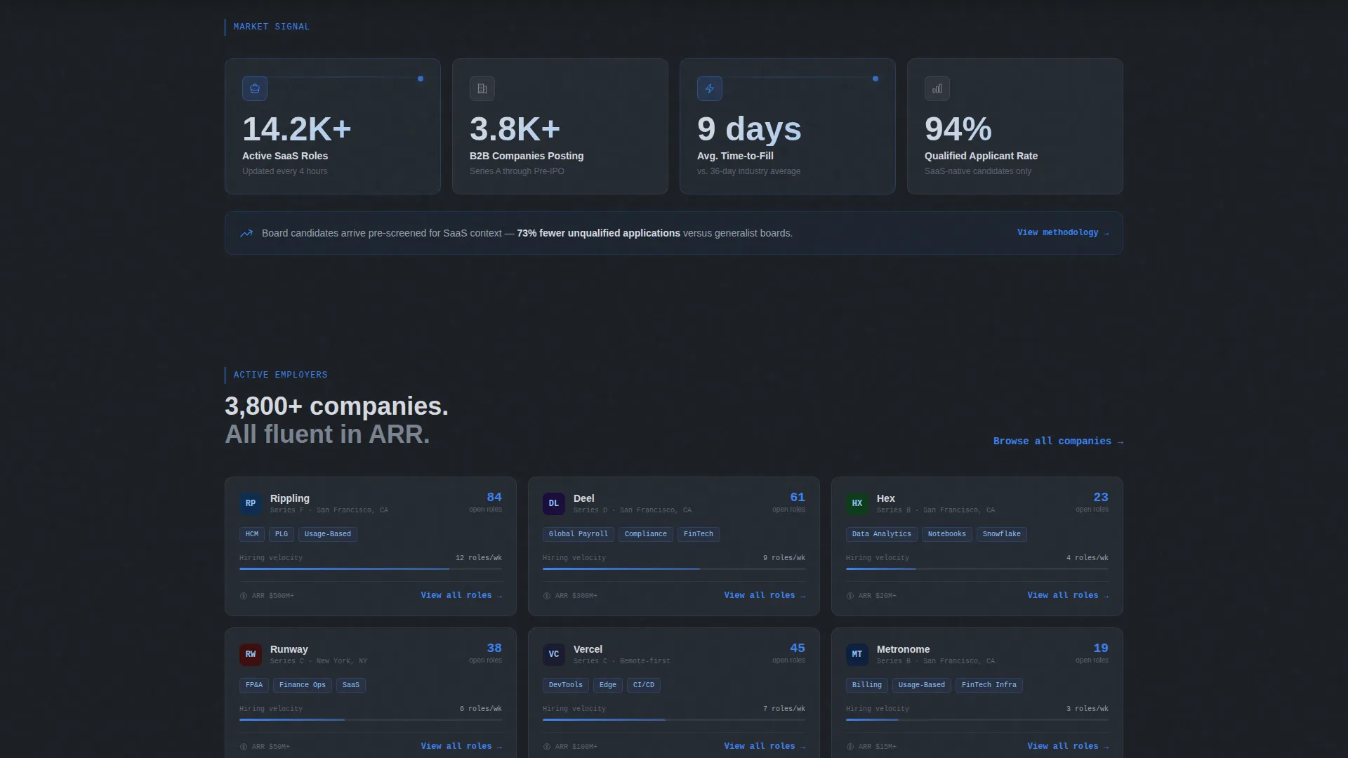
Task: Click Runway hiring velocity progress bar
Action: pyautogui.click(x=371, y=719)
